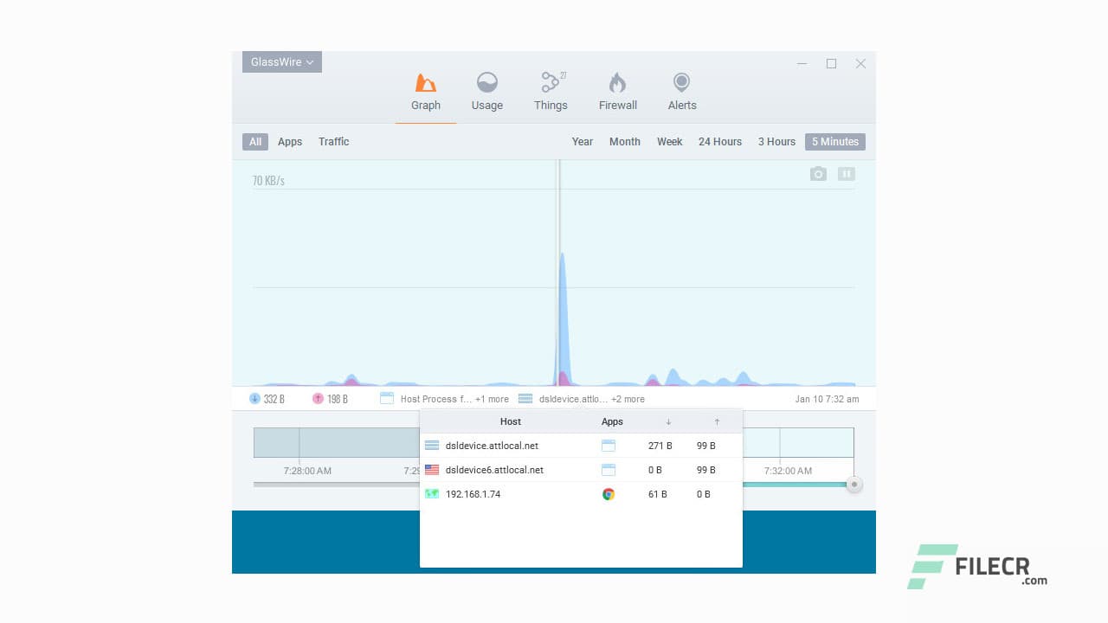Screen dimensions: 1108x623
Task: Click the Chrome app icon next to 192.168.1.74
Action: (x=609, y=494)
